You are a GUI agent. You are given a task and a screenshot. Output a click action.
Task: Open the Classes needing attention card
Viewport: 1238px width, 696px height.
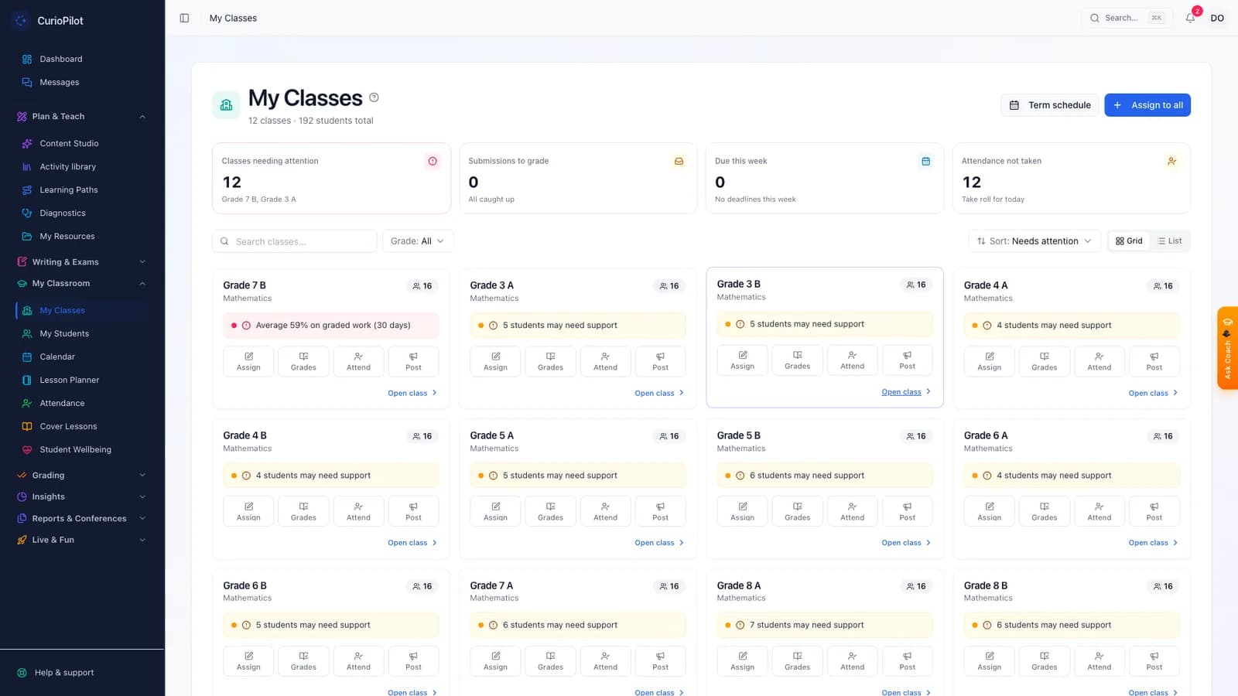point(331,179)
